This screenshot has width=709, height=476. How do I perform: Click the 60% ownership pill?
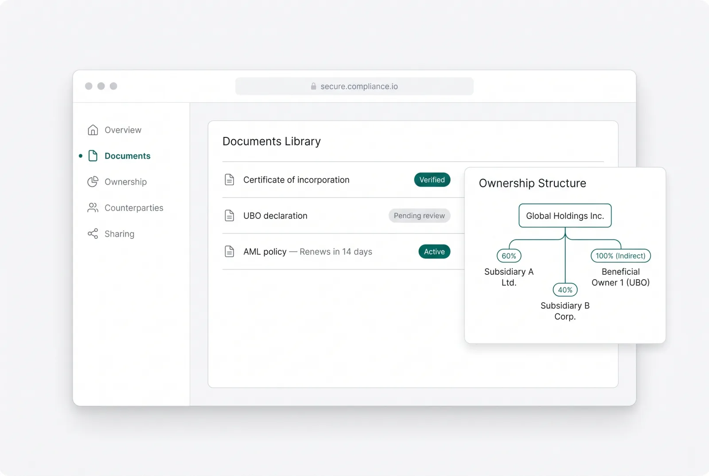509,256
